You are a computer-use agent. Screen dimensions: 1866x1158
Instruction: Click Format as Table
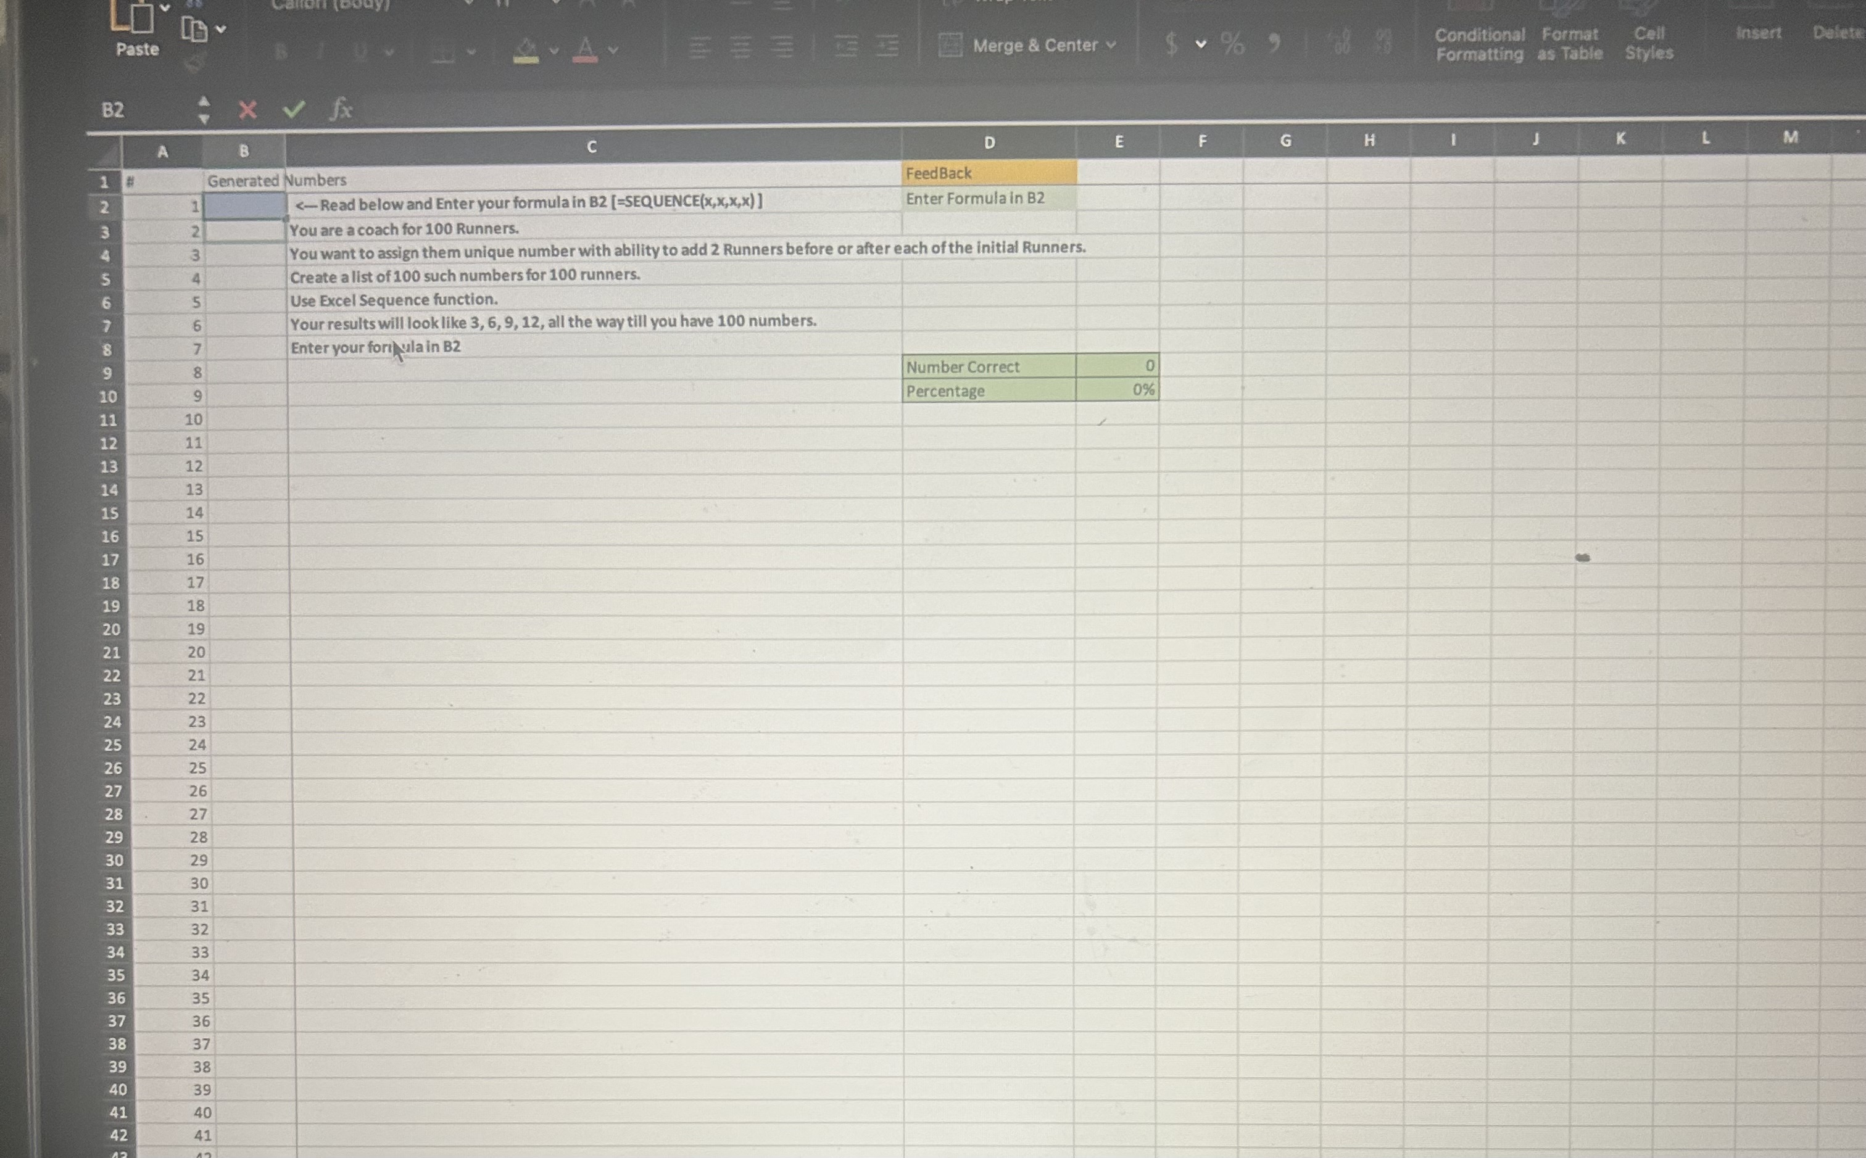tap(1570, 44)
